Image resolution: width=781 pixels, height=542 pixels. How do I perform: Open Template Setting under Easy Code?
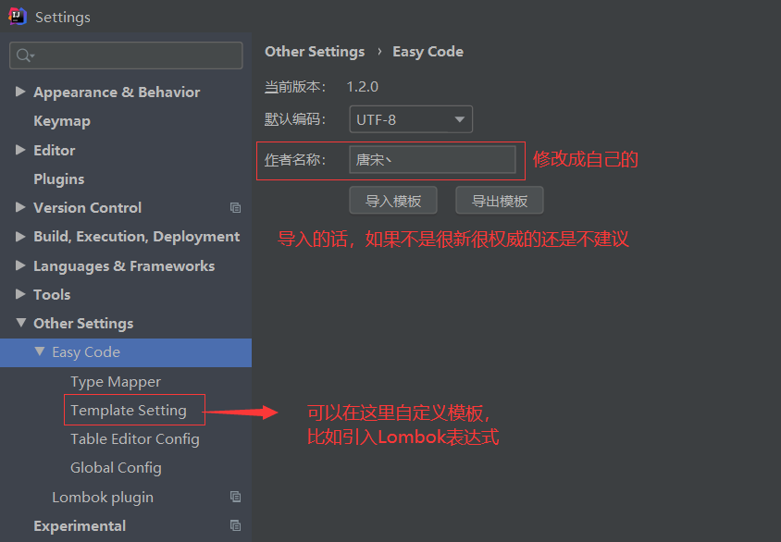pyautogui.click(x=129, y=410)
